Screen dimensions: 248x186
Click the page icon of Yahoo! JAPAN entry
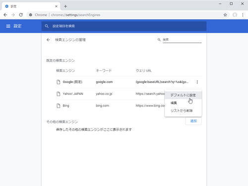59,94
